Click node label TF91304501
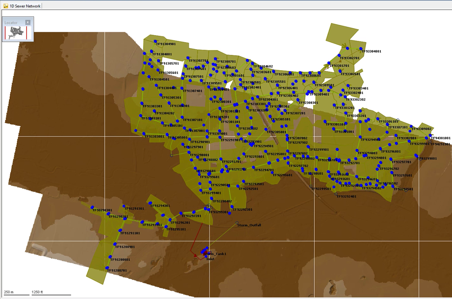 pyautogui.click(x=159, y=79)
